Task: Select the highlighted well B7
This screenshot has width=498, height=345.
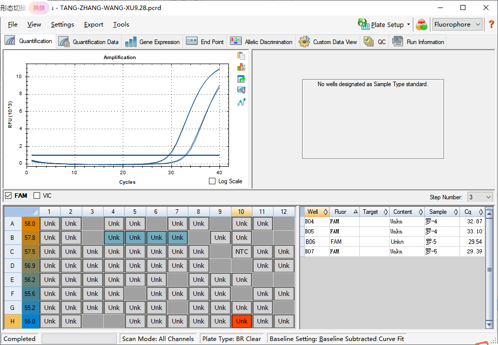Action: [x=177, y=237]
